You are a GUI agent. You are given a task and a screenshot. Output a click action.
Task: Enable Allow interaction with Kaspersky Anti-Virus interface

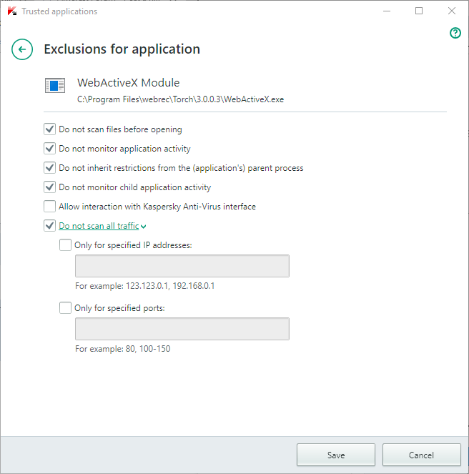click(x=49, y=207)
